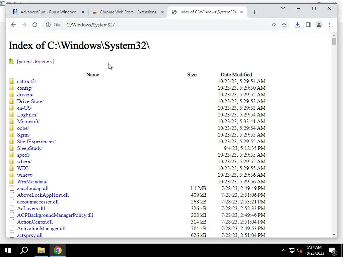Open the ShellExperiences/ folder link

[36, 142]
